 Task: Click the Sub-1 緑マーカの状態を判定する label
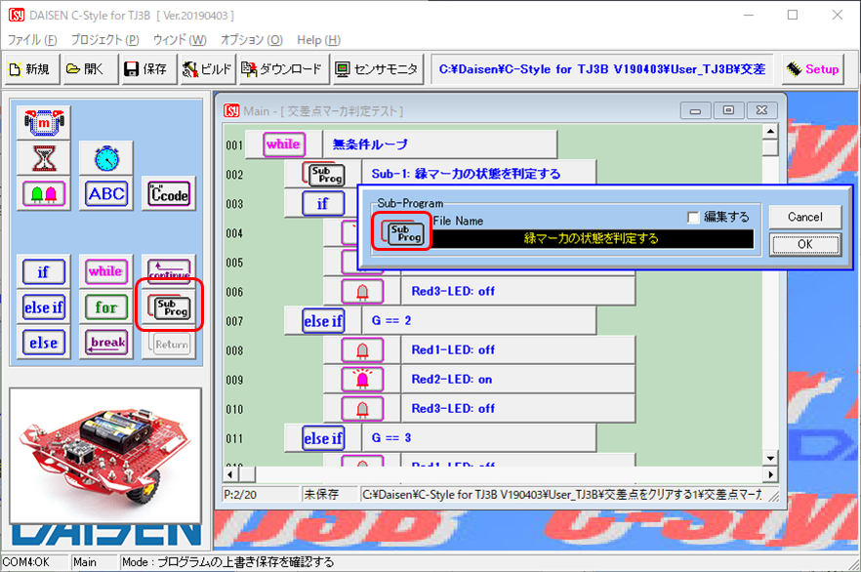[x=467, y=174]
